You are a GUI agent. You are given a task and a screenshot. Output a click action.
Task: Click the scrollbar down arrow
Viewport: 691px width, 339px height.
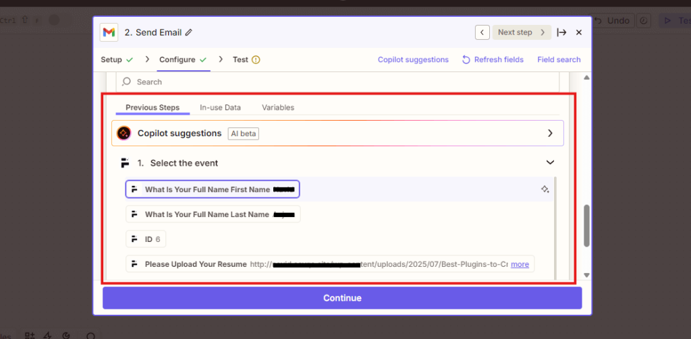pyautogui.click(x=586, y=275)
